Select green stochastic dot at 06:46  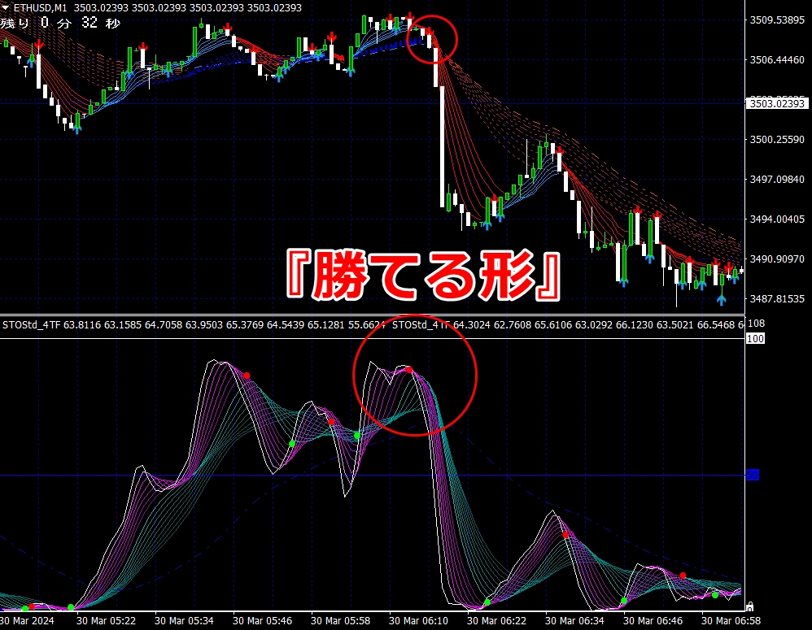click(x=624, y=601)
